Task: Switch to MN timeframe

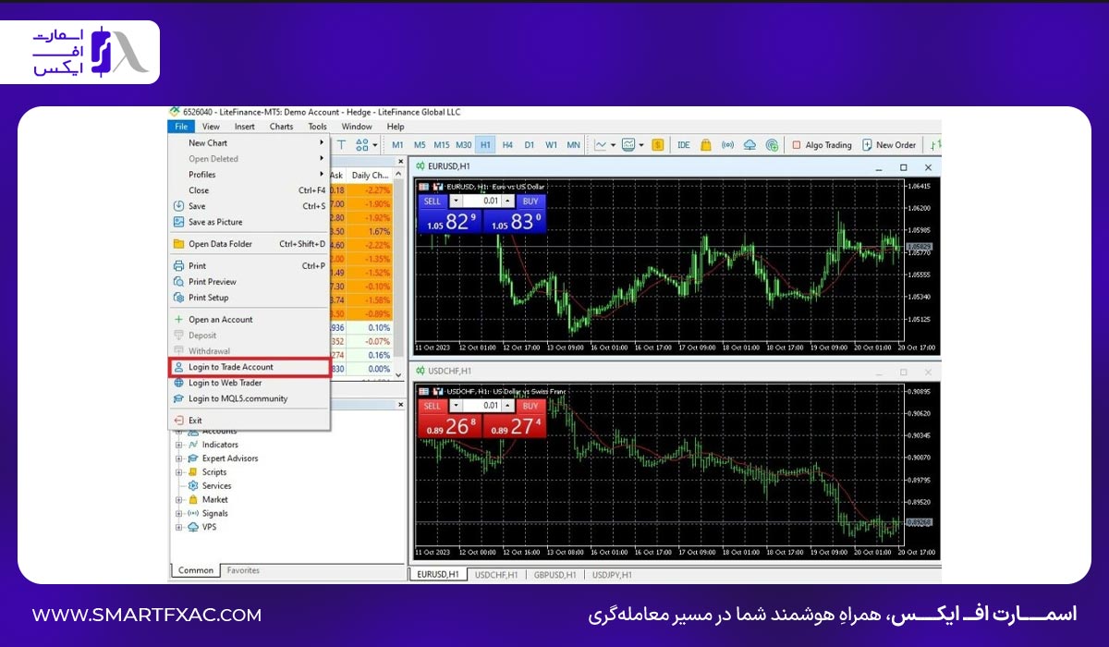Action: point(574,145)
